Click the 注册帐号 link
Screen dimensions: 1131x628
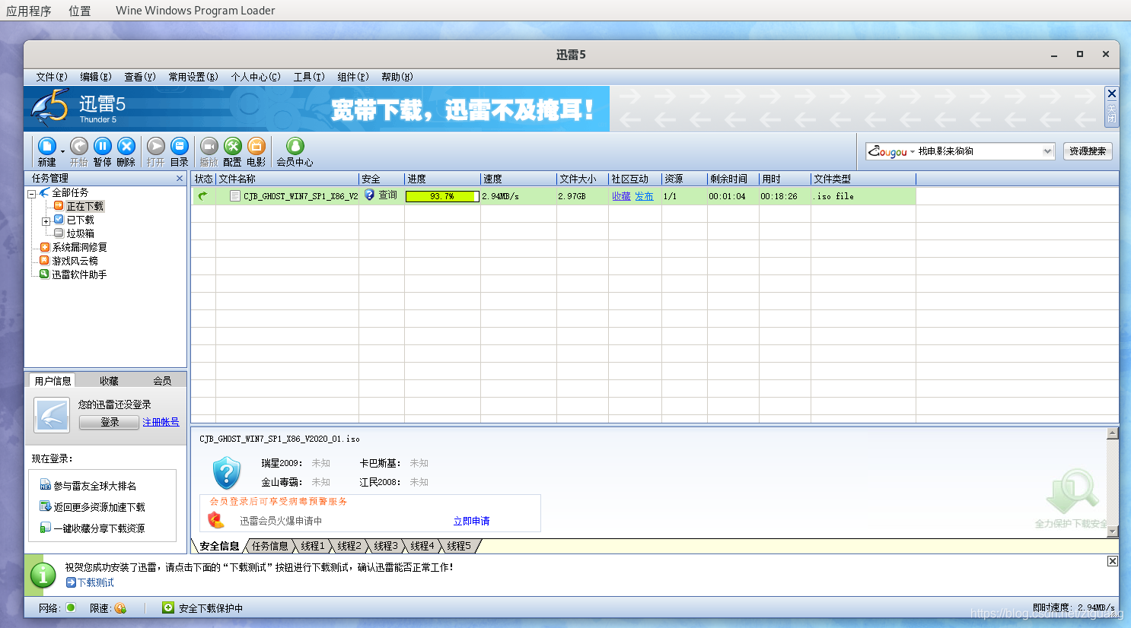(161, 422)
